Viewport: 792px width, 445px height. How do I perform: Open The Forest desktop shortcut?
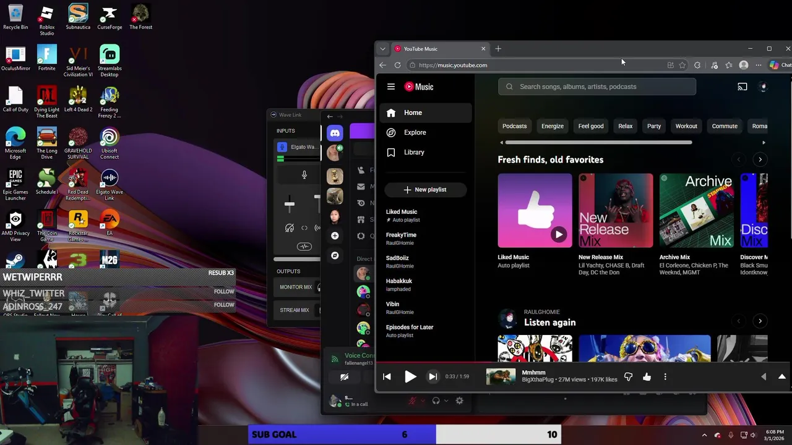[141, 18]
